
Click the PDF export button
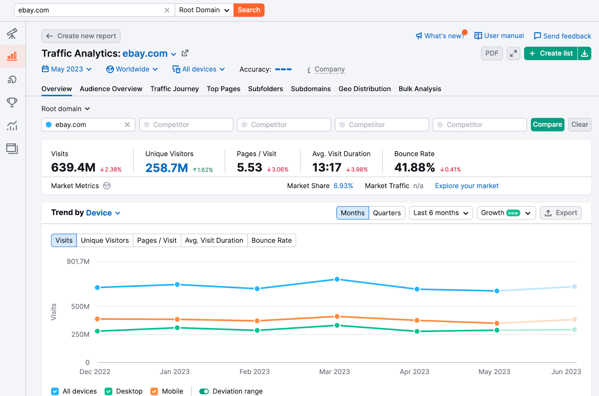click(492, 53)
